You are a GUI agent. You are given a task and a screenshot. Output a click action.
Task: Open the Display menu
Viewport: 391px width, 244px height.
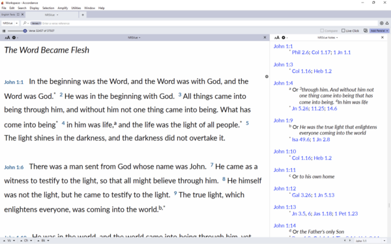[35, 8]
